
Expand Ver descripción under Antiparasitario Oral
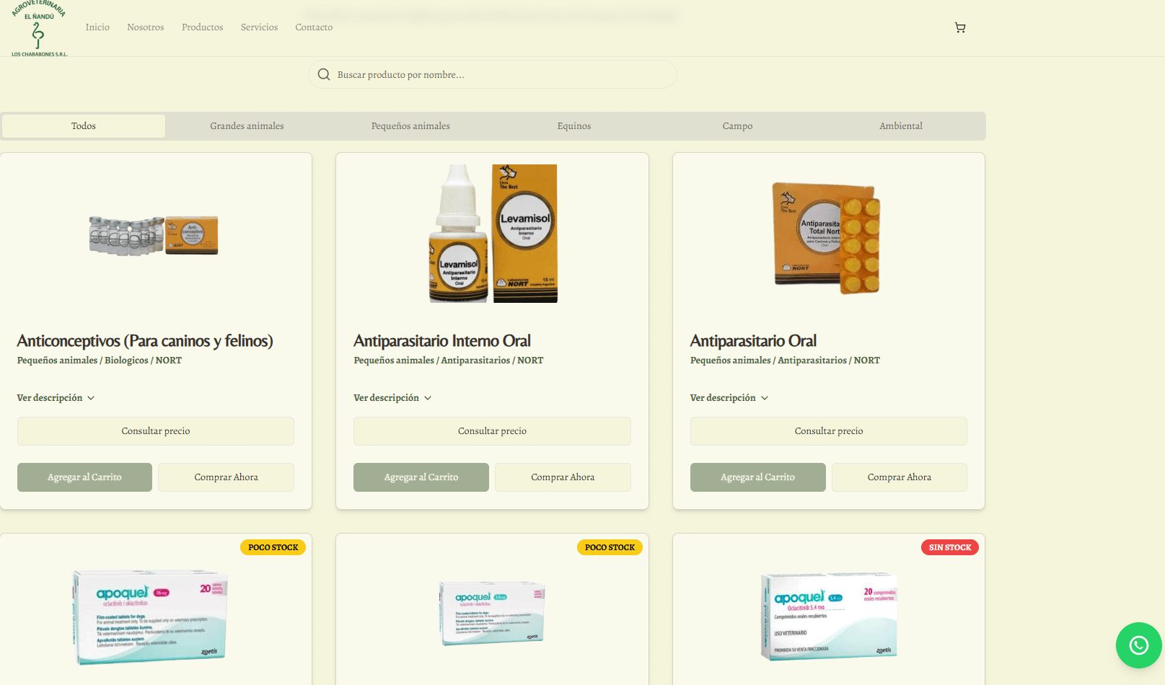tap(729, 398)
